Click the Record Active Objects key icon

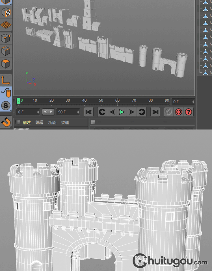(168, 112)
